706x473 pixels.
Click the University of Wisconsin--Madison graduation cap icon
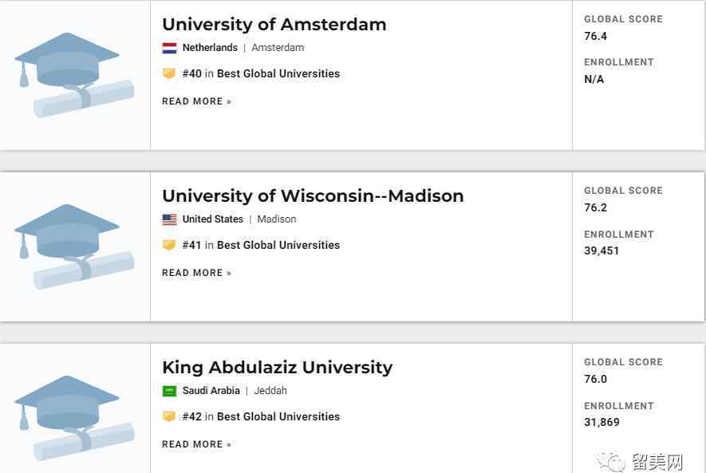73,246
